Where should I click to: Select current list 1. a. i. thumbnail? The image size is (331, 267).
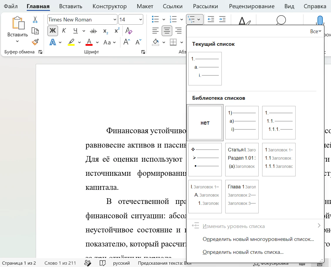click(205, 69)
